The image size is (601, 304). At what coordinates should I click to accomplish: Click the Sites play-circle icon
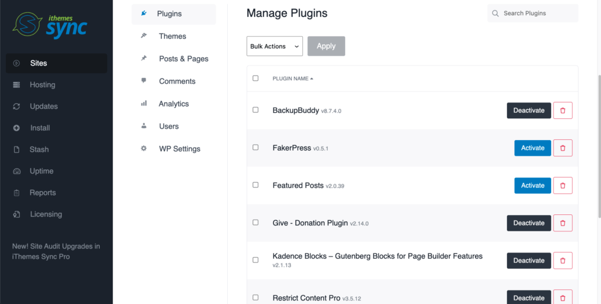pos(16,63)
